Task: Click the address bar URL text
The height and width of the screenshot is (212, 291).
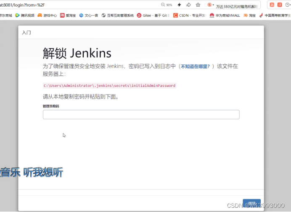Action: coord(22,5)
